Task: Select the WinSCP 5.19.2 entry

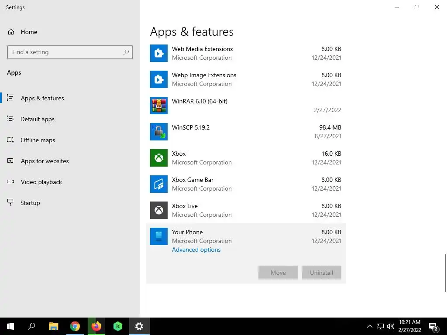Action: [x=246, y=132]
